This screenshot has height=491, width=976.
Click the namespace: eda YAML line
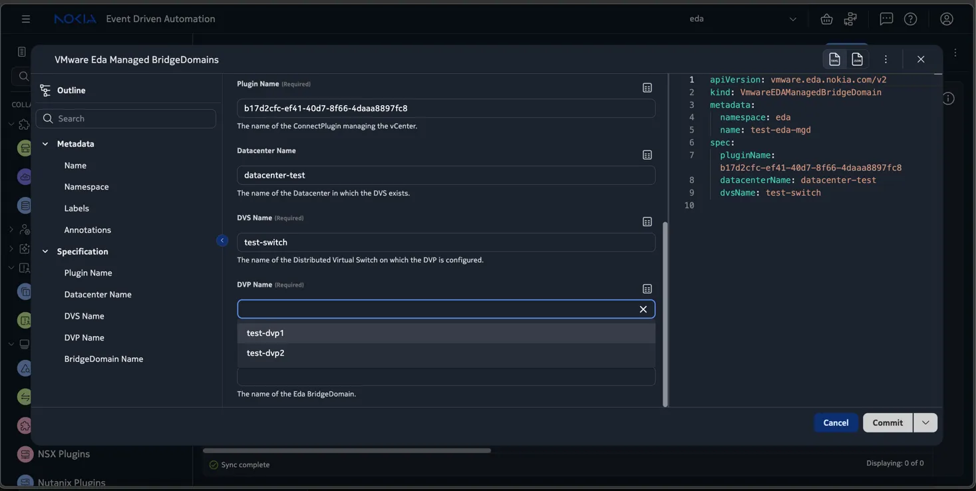click(x=755, y=118)
